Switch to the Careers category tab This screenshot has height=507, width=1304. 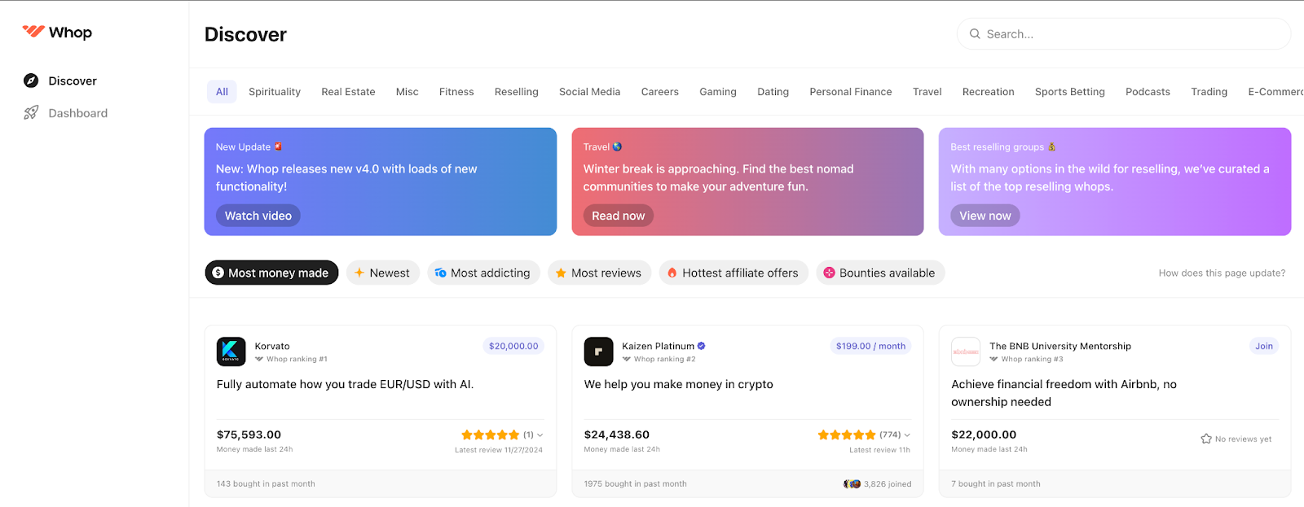[660, 92]
